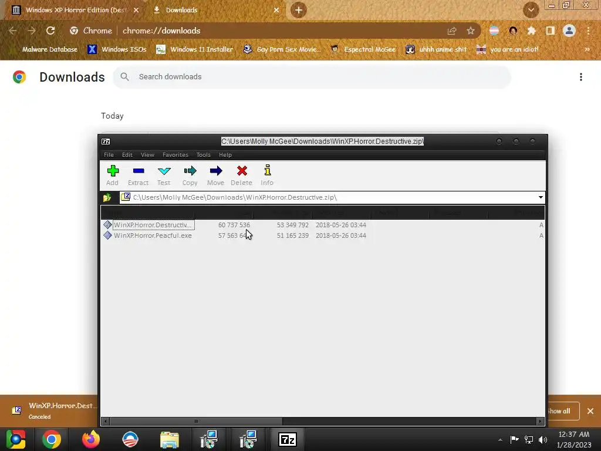This screenshot has width=601, height=451.
Task: Open 'uhhh anime shit' bookmark
Action: [437, 49]
